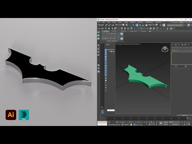Open the Motion tab in the command panel
192x144 pixels.
[182, 45]
